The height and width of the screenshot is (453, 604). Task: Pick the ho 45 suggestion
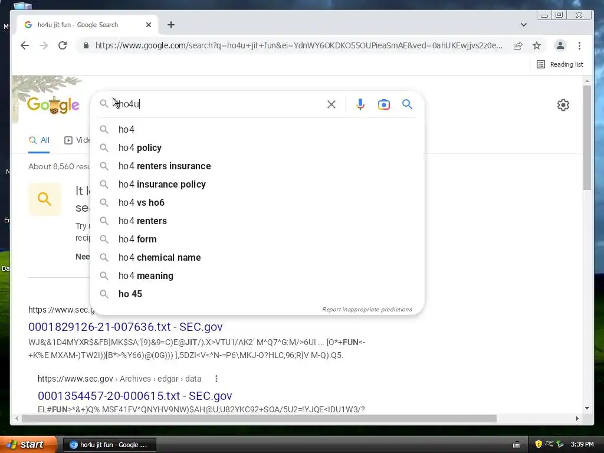(257, 294)
